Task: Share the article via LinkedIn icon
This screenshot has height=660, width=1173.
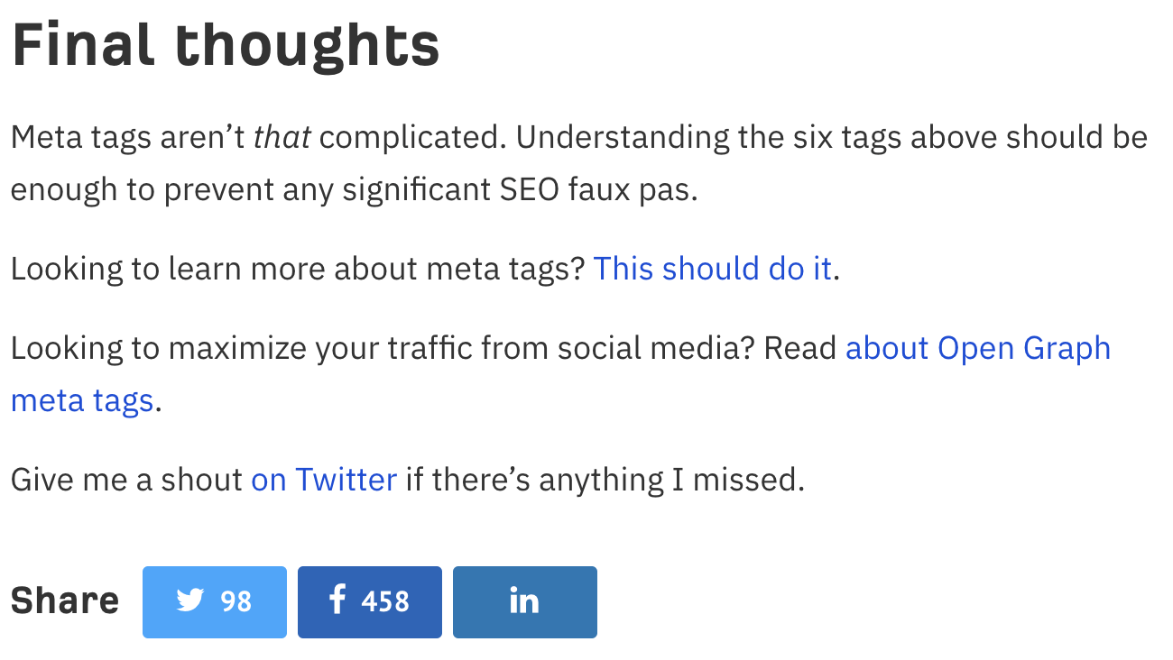Action: [x=524, y=602]
